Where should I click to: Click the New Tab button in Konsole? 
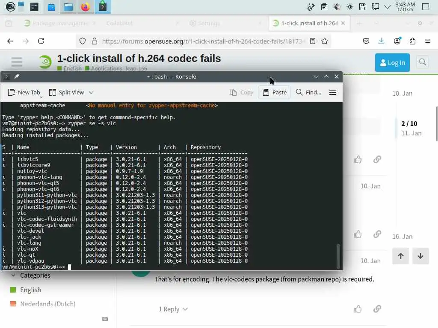(x=24, y=93)
